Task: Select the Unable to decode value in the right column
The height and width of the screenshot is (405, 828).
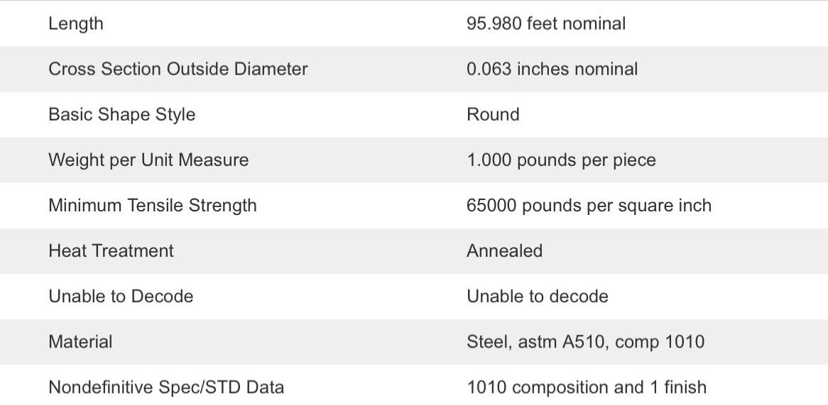Action: (537, 296)
